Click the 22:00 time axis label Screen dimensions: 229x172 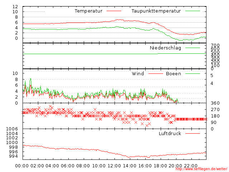click(x=191, y=166)
